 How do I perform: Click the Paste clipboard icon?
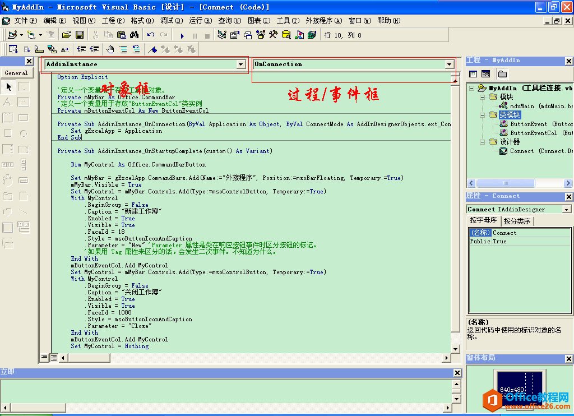click(121, 35)
